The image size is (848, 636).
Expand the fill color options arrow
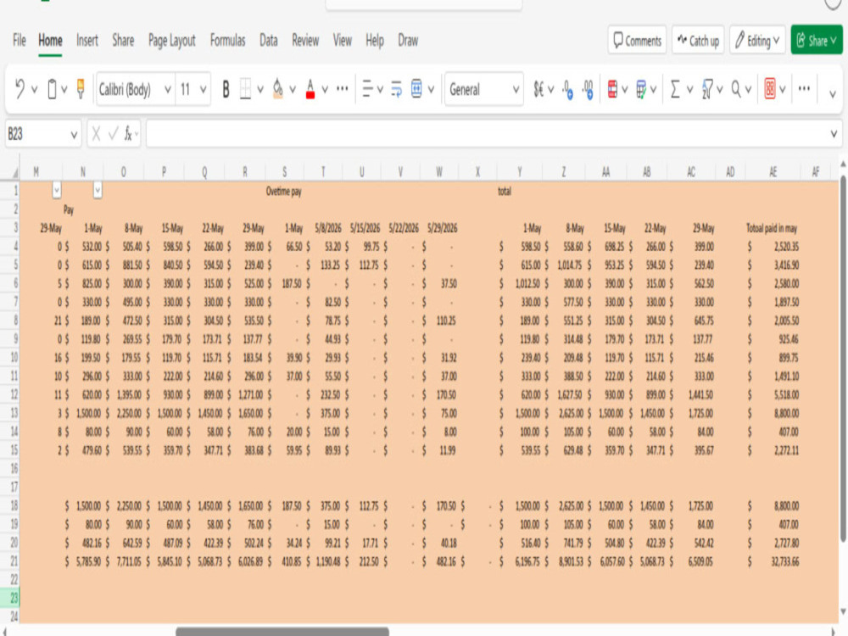pyautogui.click(x=293, y=89)
